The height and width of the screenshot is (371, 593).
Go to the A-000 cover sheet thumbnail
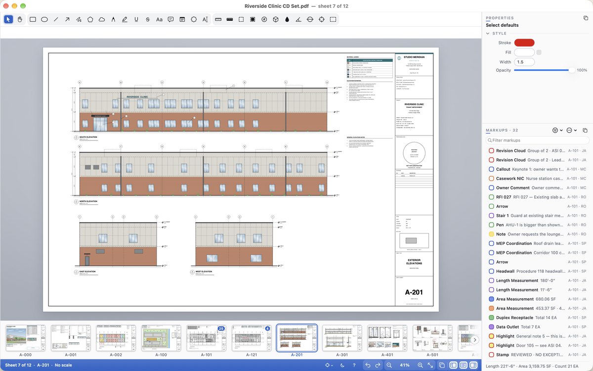click(x=25, y=338)
